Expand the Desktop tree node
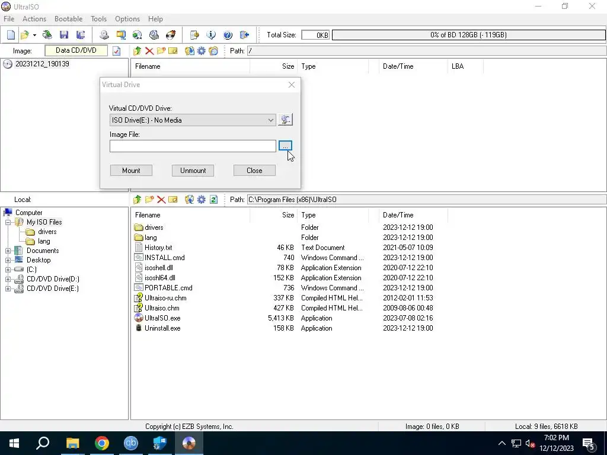 (x=8, y=260)
